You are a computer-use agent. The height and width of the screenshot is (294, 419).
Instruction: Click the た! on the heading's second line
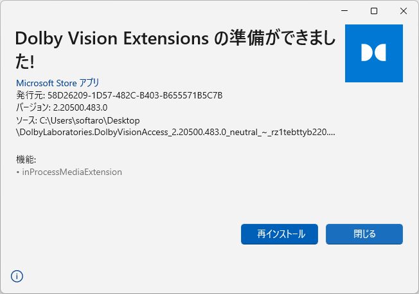pyautogui.click(x=24, y=62)
